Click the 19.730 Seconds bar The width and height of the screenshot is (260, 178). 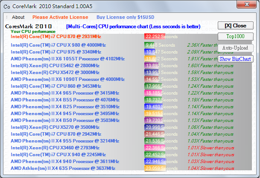(154, 120)
